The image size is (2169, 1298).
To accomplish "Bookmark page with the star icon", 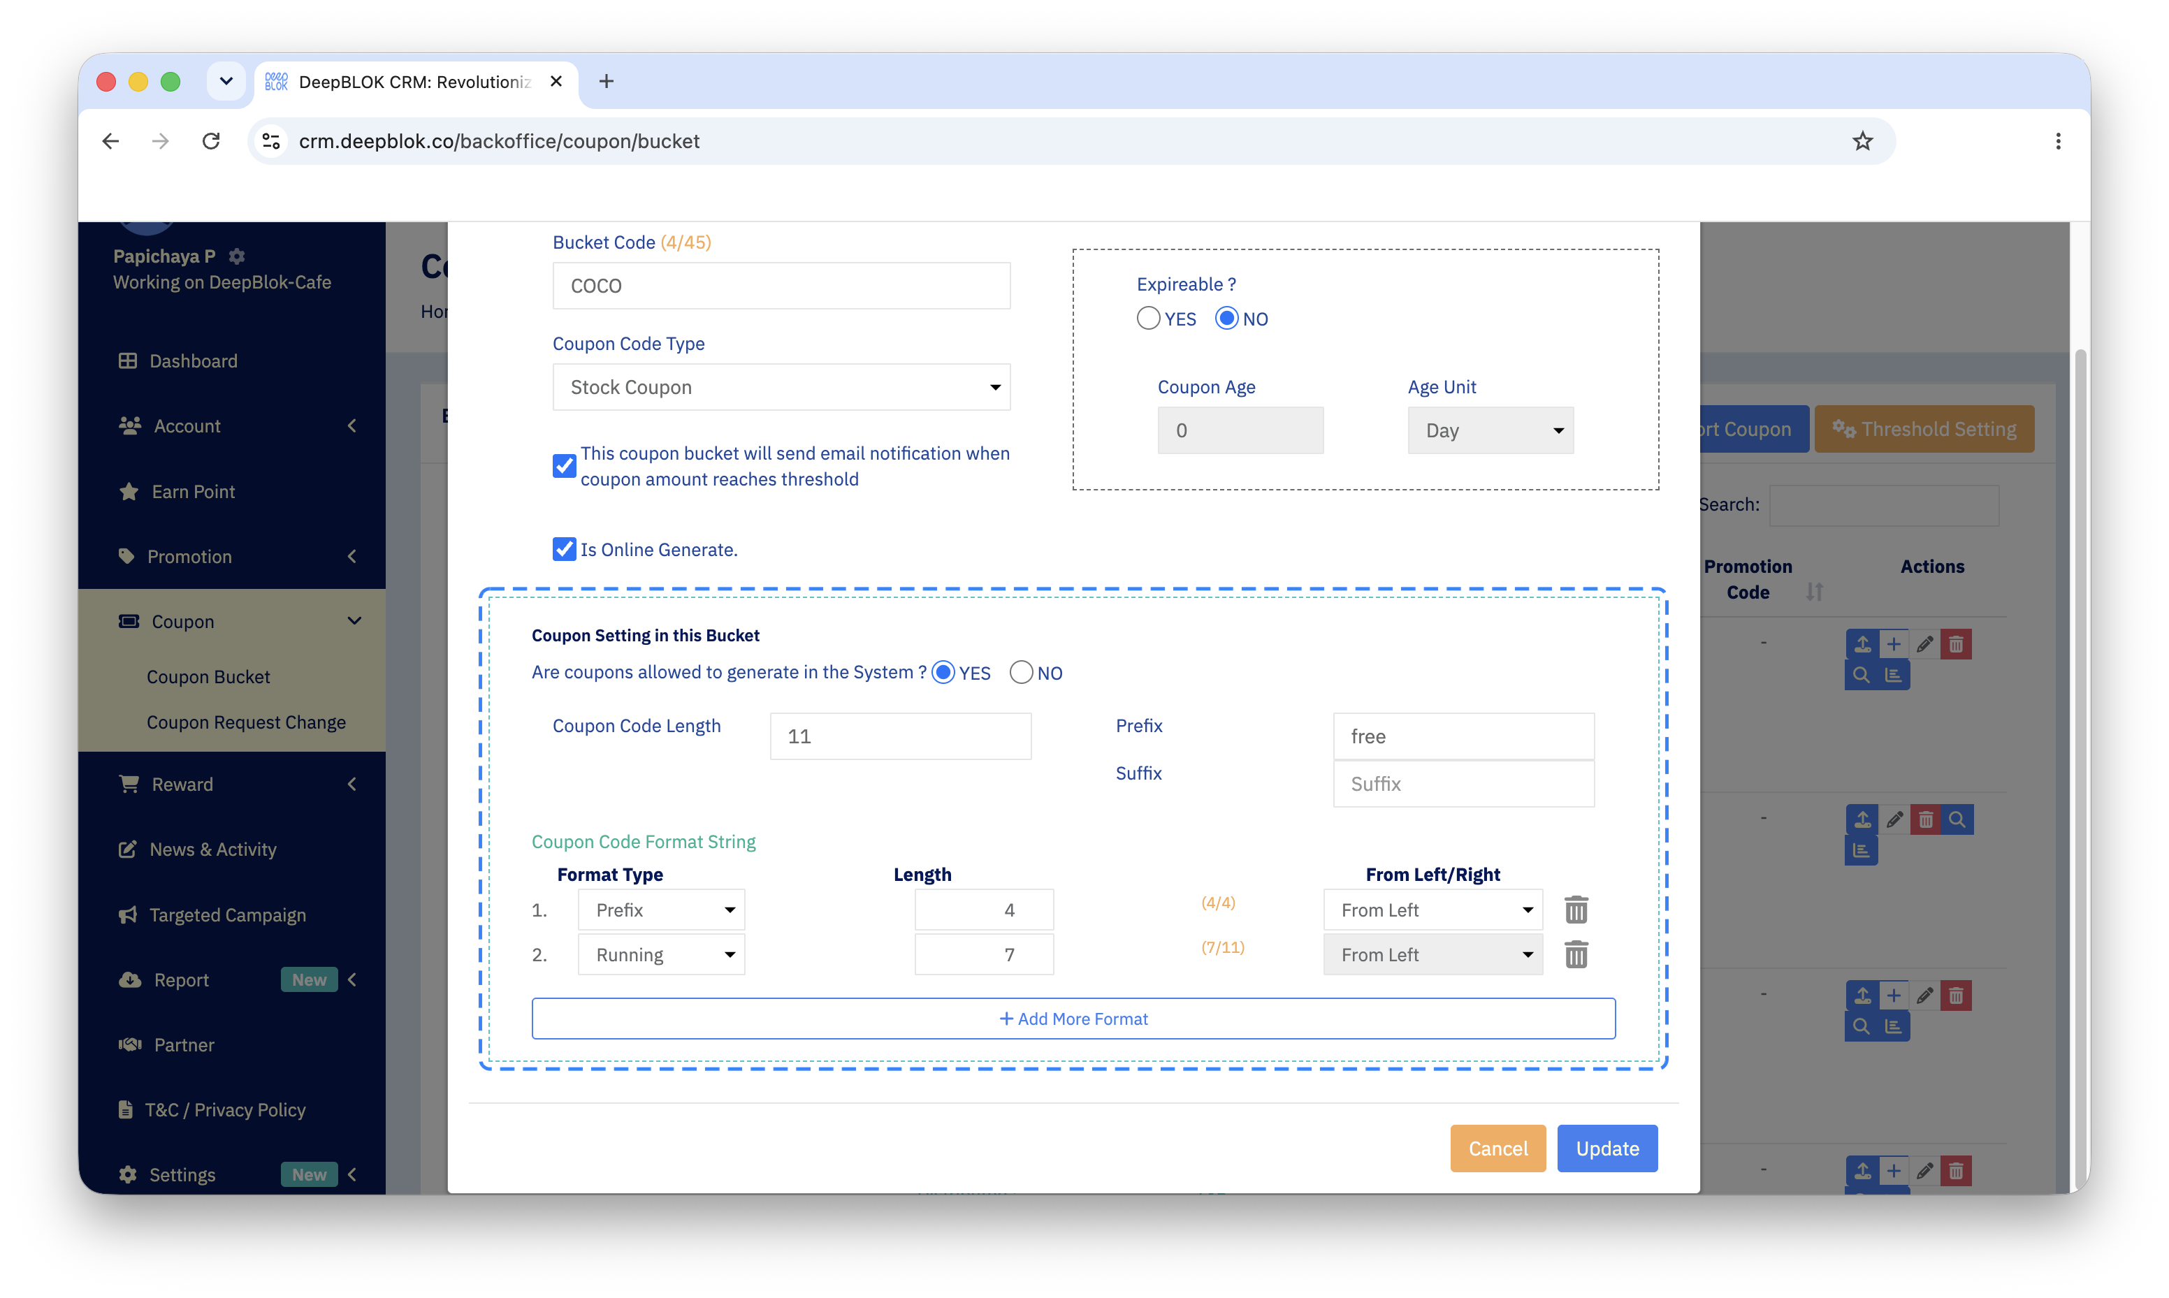I will click(x=1862, y=141).
